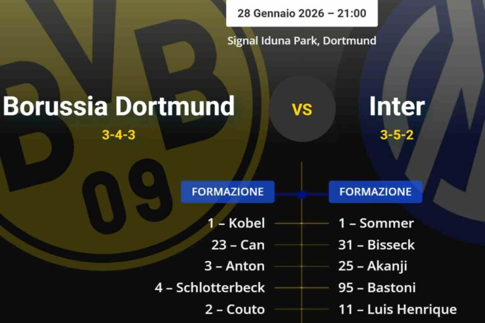
Task: Click Signal Iduna Park, Dortmund venue text
Action: (x=302, y=40)
